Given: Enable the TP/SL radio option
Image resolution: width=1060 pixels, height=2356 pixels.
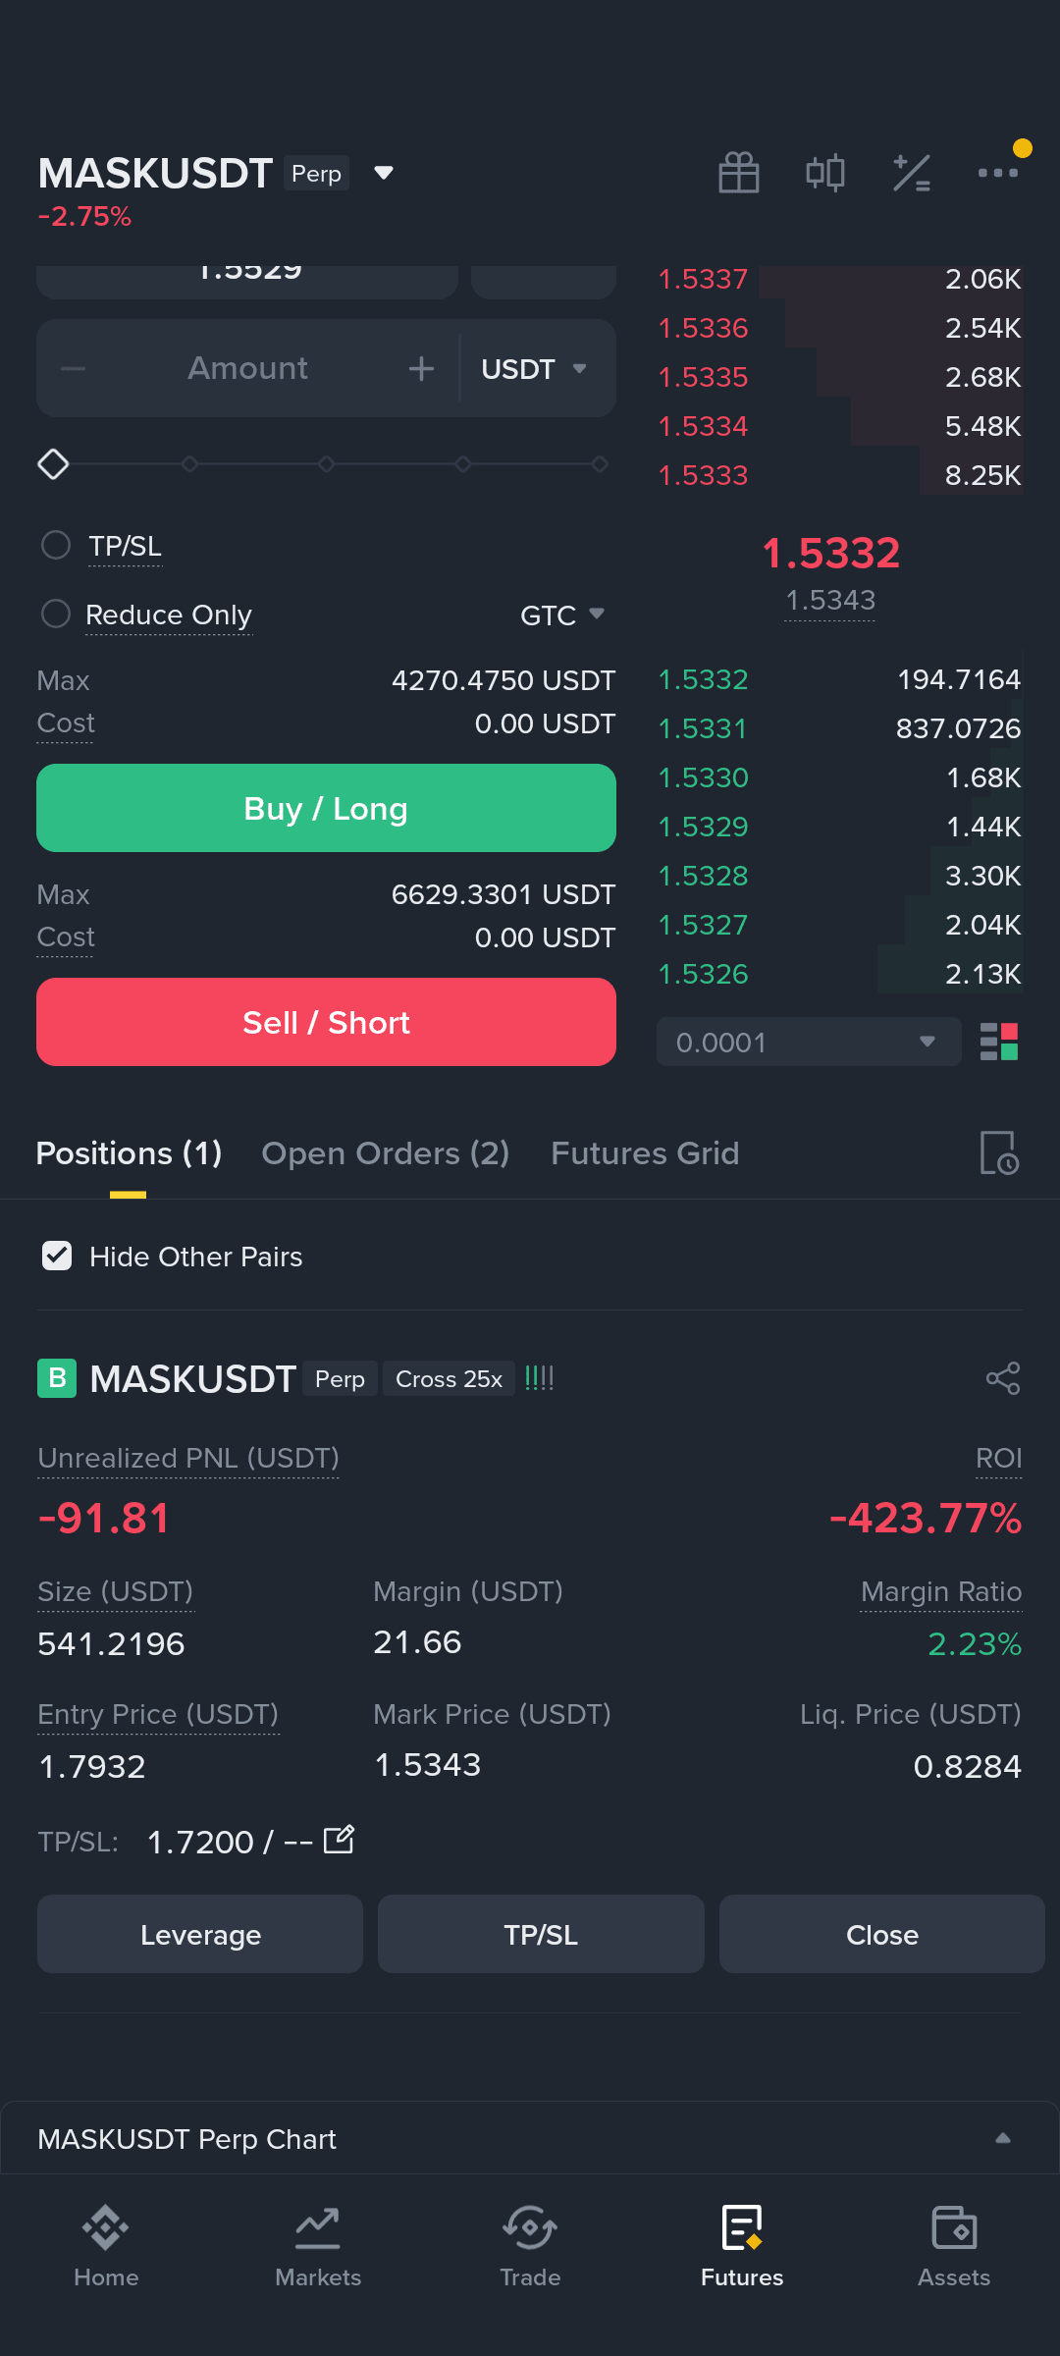Looking at the screenshot, I should point(56,545).
